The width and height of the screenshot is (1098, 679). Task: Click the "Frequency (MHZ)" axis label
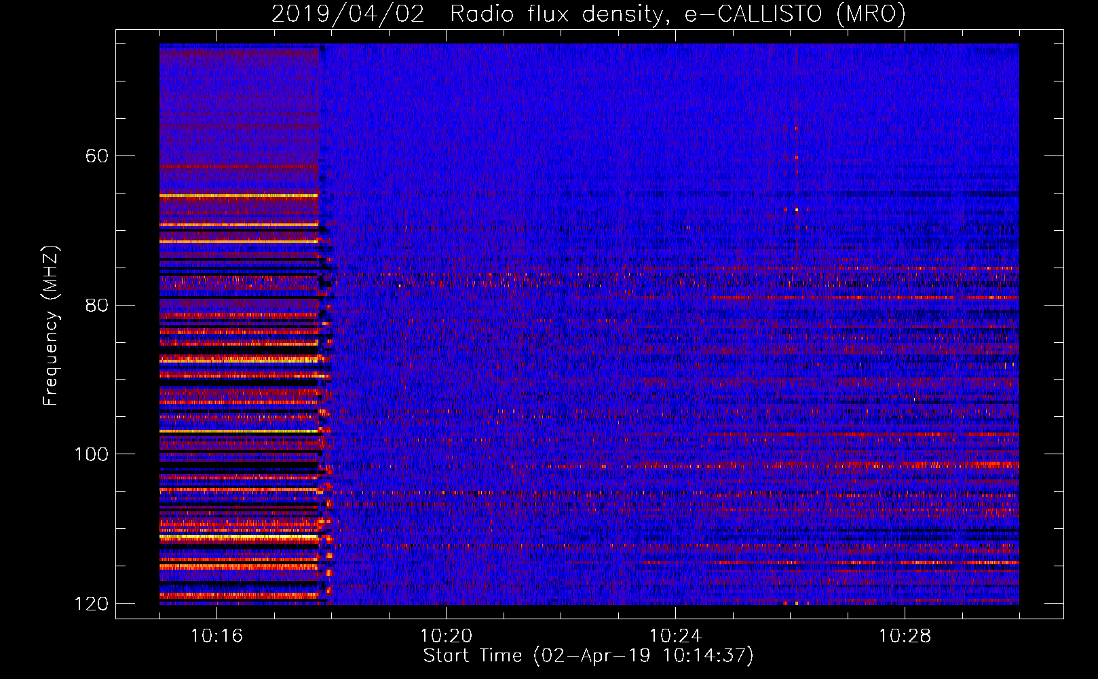tap(51, 325)
